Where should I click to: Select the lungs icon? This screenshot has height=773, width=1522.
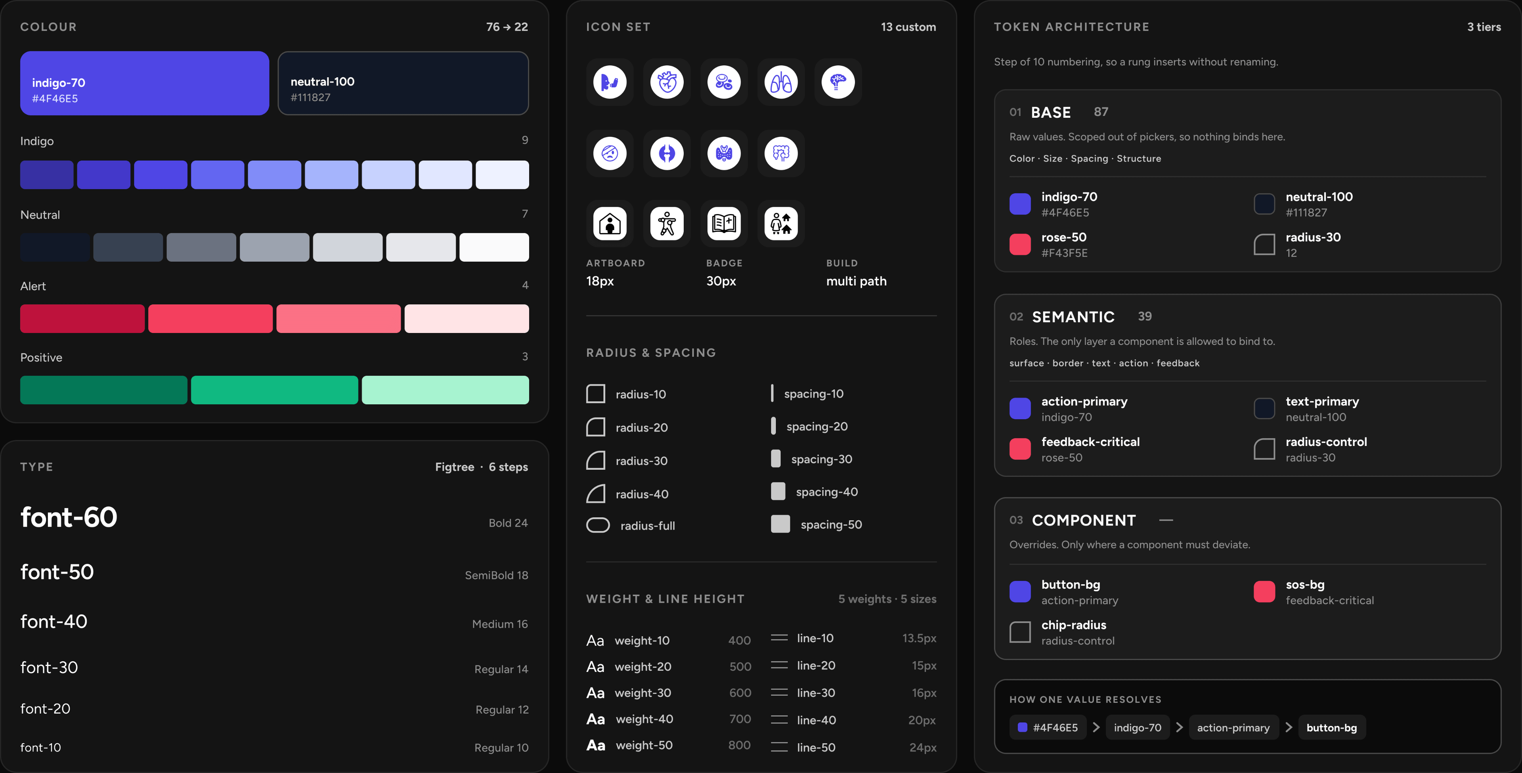[x=781, y=82]
